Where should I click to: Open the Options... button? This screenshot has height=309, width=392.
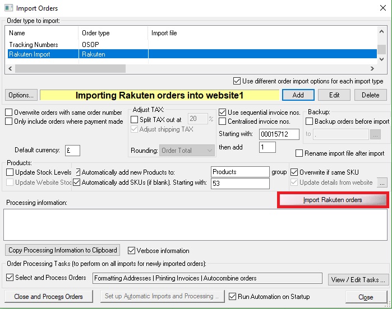point(21,95)
